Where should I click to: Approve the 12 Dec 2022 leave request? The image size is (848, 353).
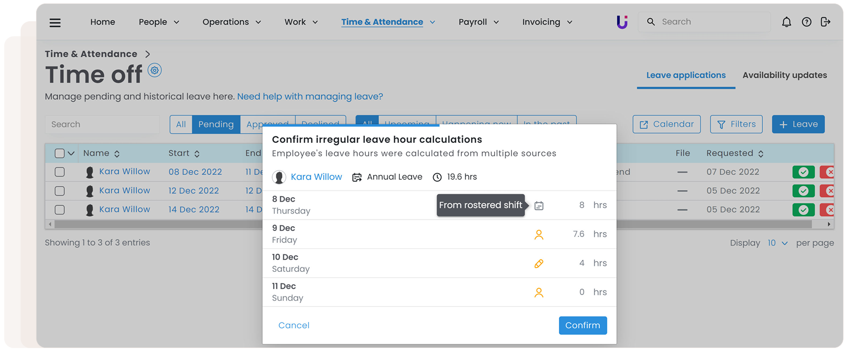tap(803, 191)
